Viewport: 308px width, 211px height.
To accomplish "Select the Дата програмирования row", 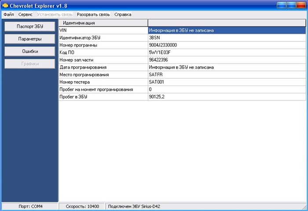I will (x=182, y=67).
